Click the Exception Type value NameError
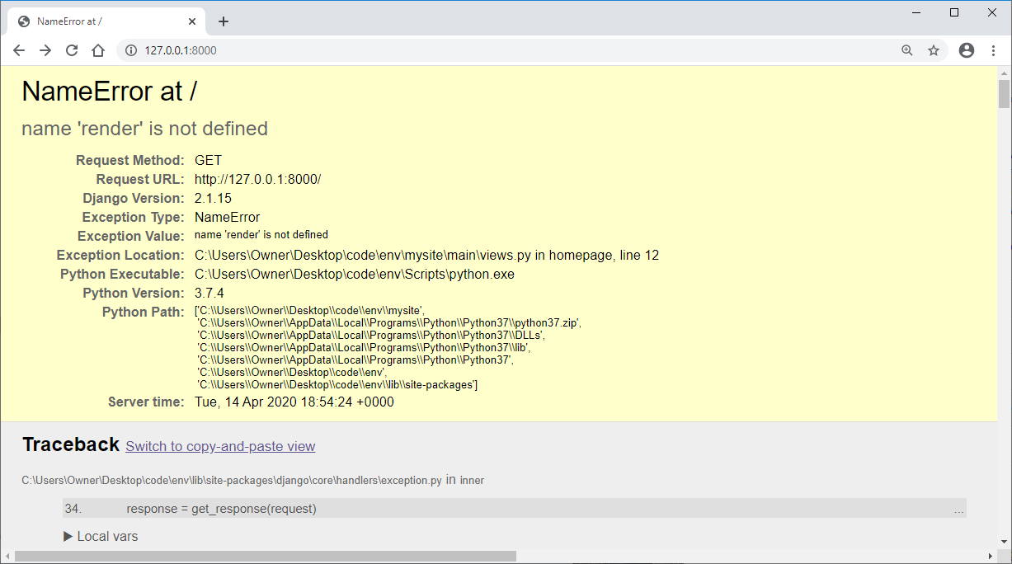1012x564 pixels. pos(227,217)
